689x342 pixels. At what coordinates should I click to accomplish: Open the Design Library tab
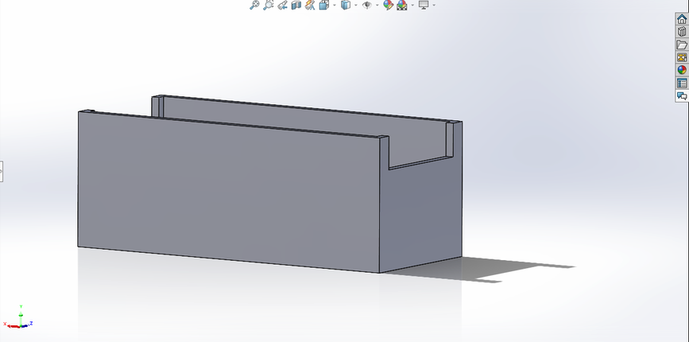point(682,32)
